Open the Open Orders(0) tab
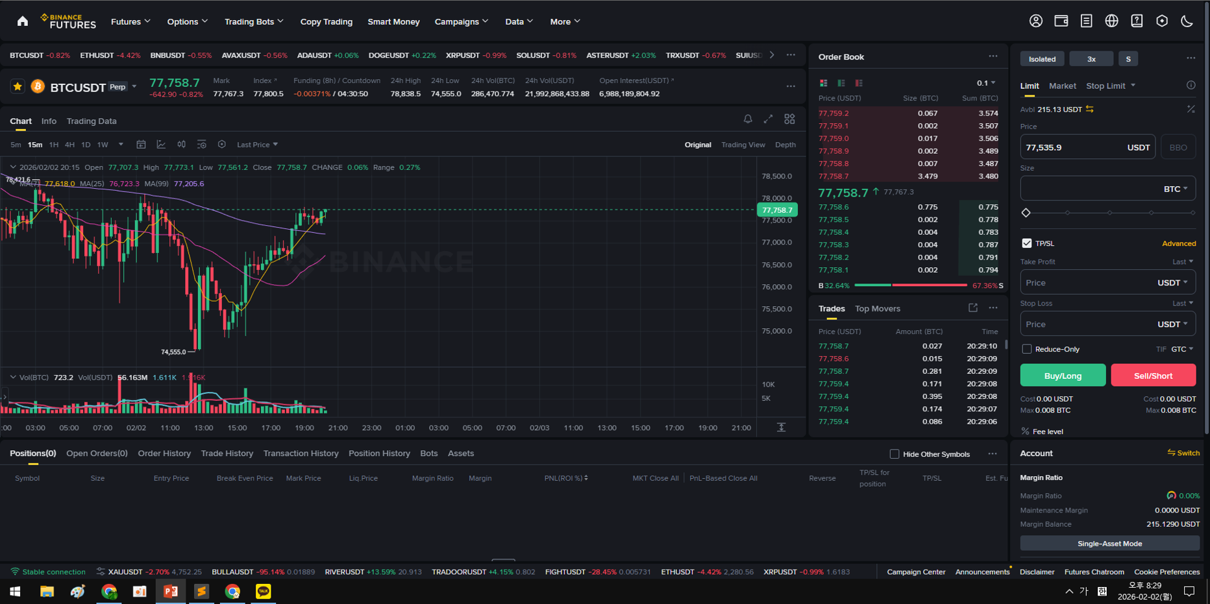This screenshot has height=604, width=1210. pyautogui.click(x=97, y=453)
